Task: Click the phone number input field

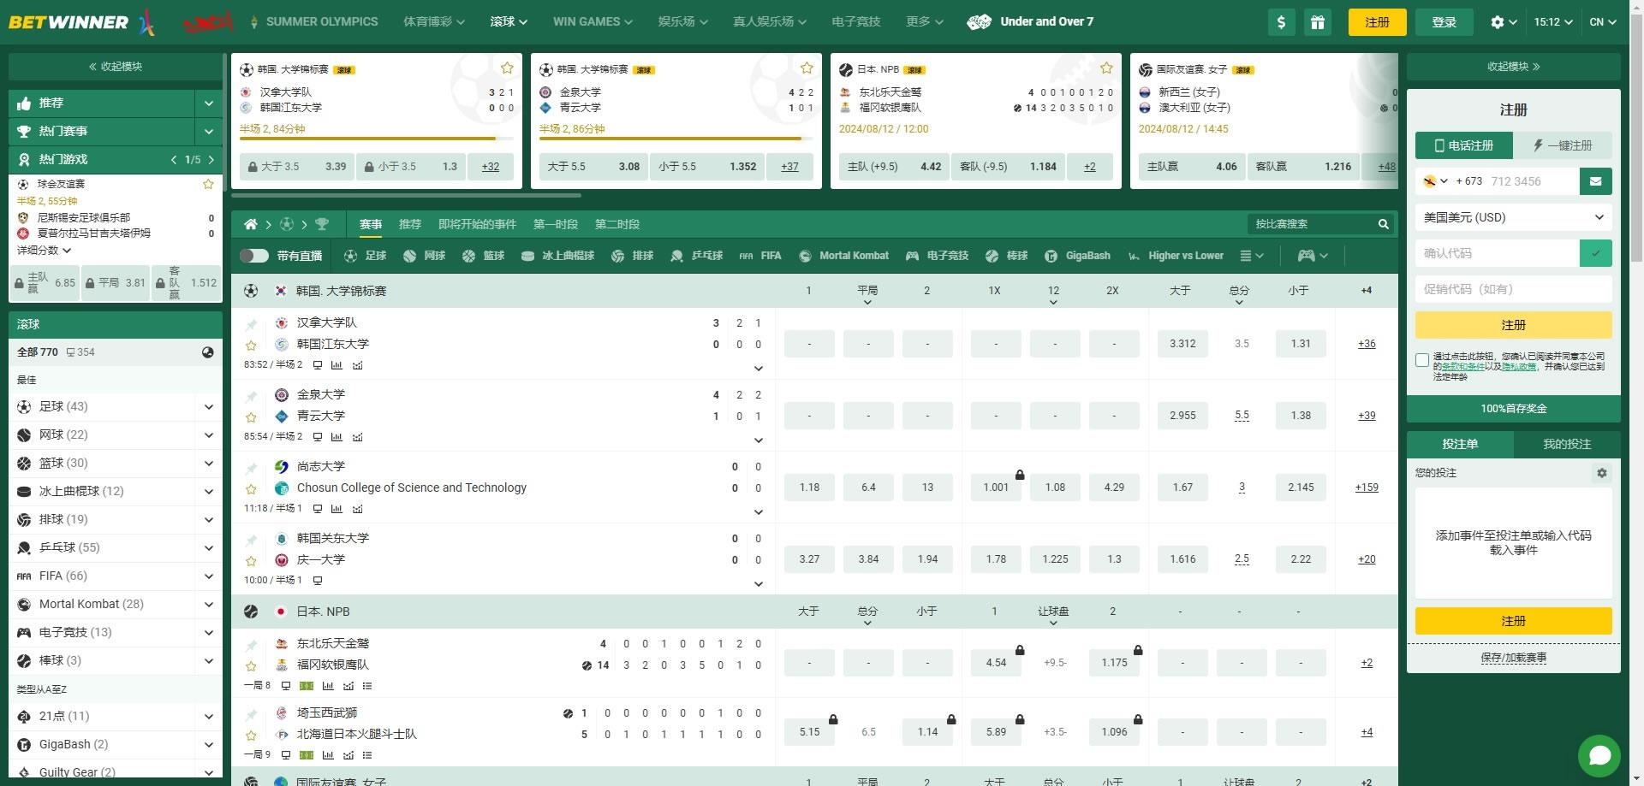Action: point(1533,181)
